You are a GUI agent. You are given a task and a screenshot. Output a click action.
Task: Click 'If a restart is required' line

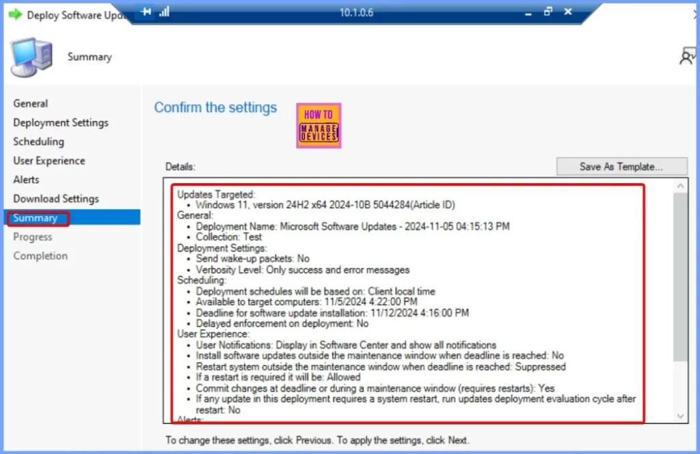pos(278,377)
